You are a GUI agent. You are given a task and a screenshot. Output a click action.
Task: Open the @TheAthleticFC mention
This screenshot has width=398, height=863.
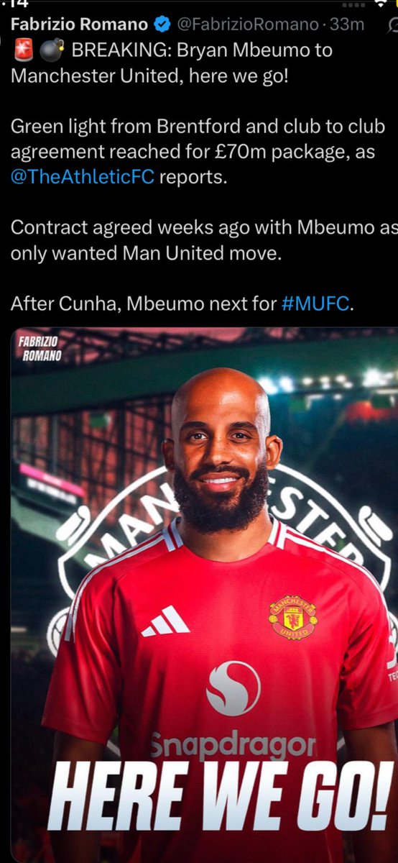tap(83, 177)
